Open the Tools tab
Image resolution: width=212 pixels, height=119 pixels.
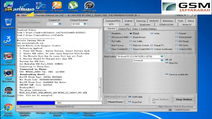point(180,21)
